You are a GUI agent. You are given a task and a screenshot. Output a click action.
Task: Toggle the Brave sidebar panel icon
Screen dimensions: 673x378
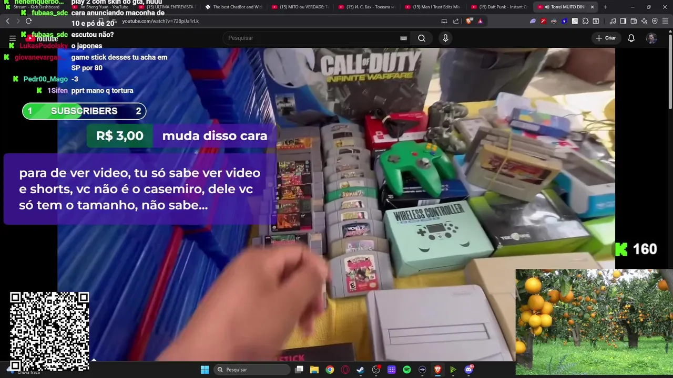tap(623, 21)
